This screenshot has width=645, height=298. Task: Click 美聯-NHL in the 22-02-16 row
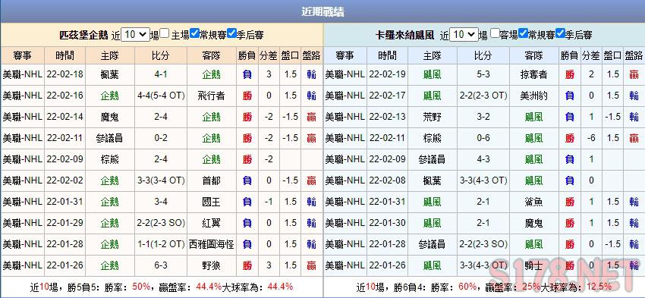[23, 96]
